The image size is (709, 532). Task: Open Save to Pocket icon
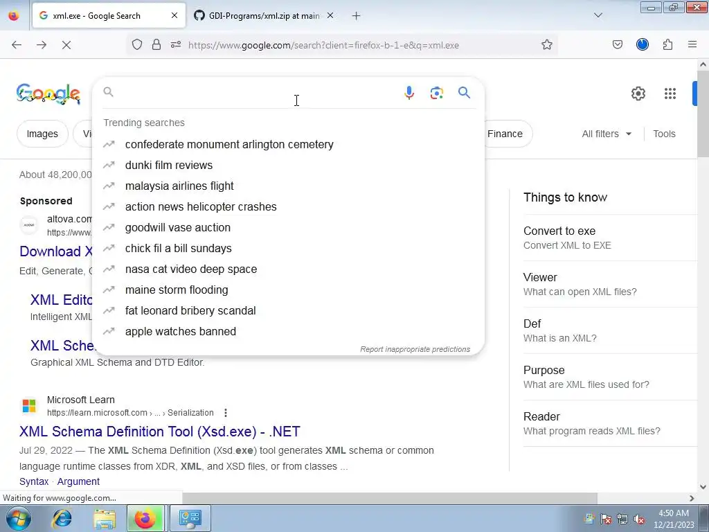(x=617, y=45)
